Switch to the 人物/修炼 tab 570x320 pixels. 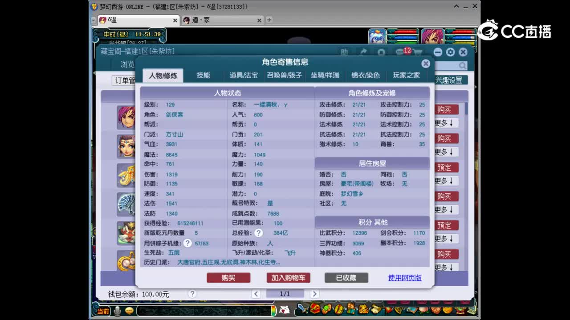tap(163, 76)
